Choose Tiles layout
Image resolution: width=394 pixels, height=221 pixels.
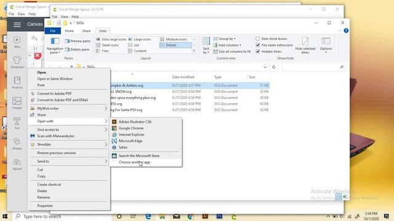pos(103,51)
